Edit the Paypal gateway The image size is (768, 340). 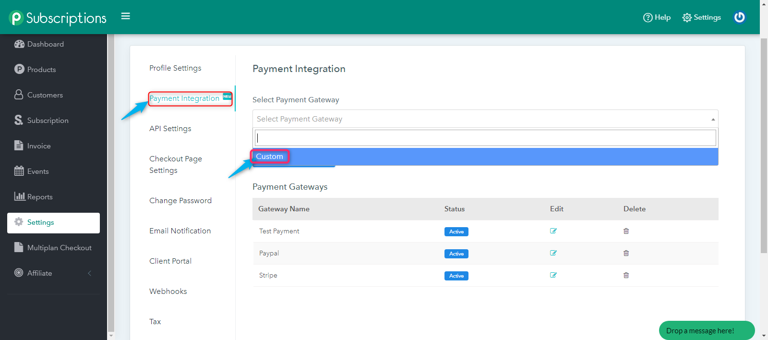553,253
